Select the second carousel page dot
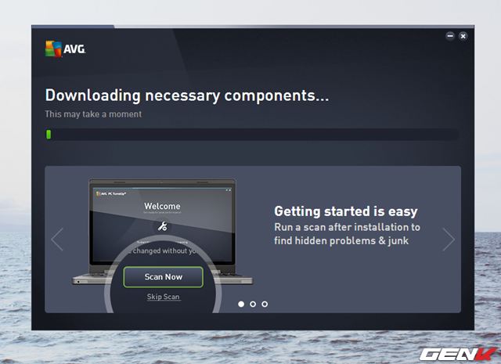The image size is (501, 364). coord(253,304)
